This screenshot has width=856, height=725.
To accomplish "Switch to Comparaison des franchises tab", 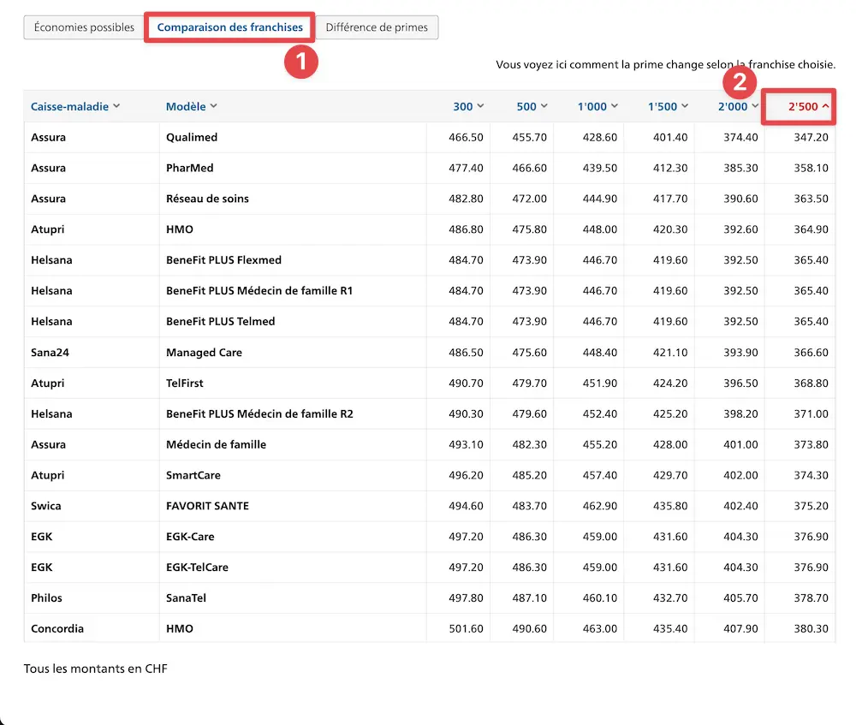I will [229, 27].
